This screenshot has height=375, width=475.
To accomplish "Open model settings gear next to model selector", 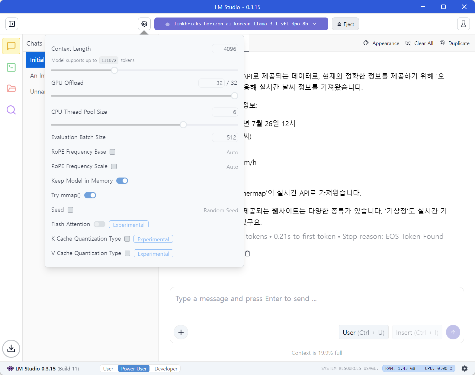I will pyautogui.click(x=144, y=24).
